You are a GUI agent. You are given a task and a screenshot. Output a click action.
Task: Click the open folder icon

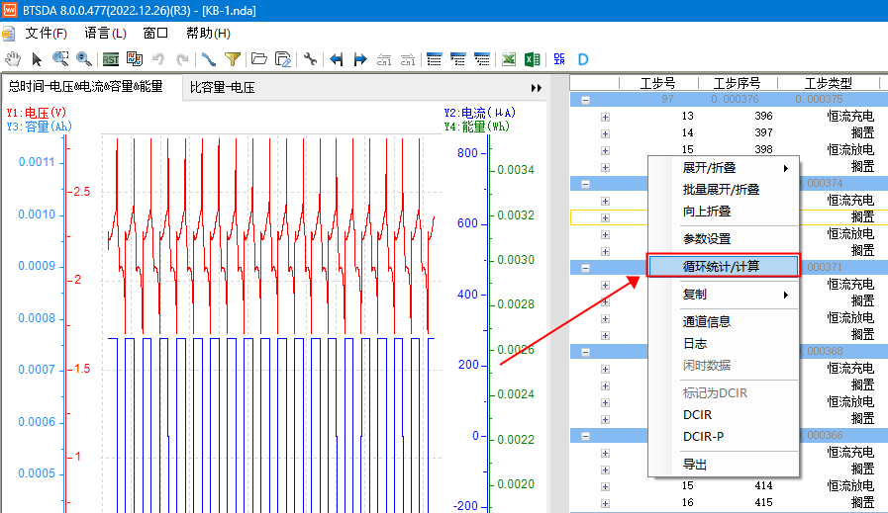[x=258, y=59]
